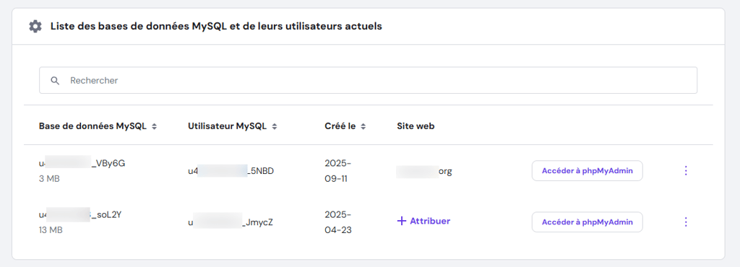
Task: Click plus icon next to Attribuer
Action: [402, 221]
